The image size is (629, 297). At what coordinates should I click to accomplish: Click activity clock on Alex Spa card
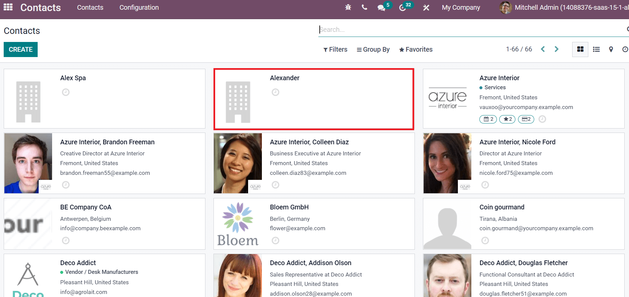point(66,92)
